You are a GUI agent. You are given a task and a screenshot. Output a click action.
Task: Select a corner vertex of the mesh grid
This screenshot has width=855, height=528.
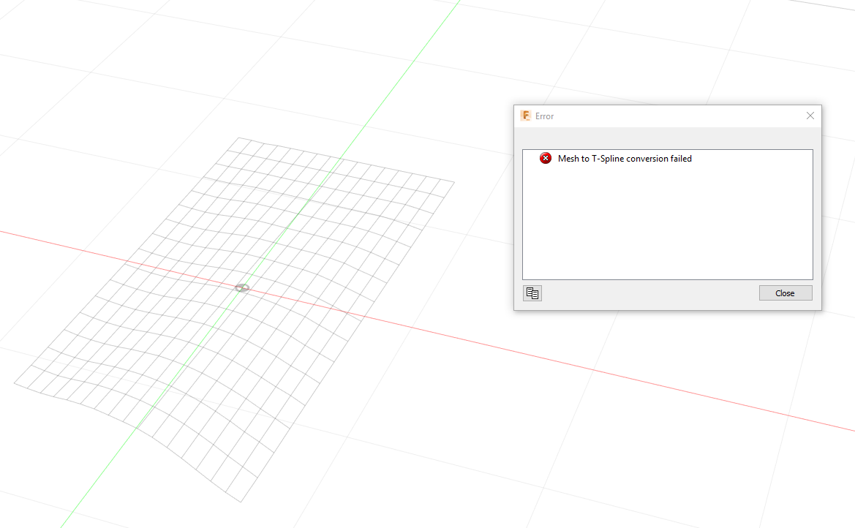[x=238, y=137]
